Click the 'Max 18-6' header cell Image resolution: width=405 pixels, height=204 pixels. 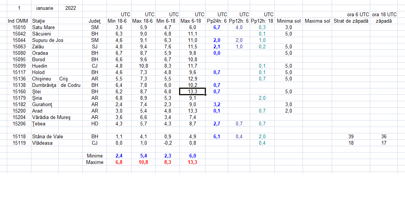click(x=143, y=21)
